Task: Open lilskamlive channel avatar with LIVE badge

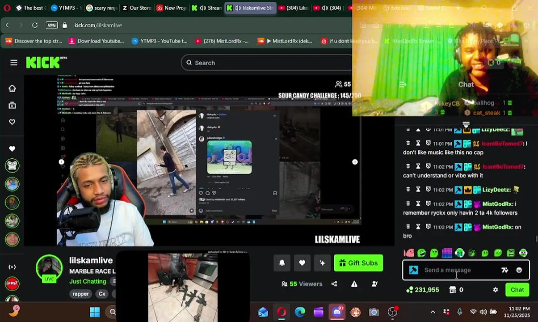Action: click(49, 268)
